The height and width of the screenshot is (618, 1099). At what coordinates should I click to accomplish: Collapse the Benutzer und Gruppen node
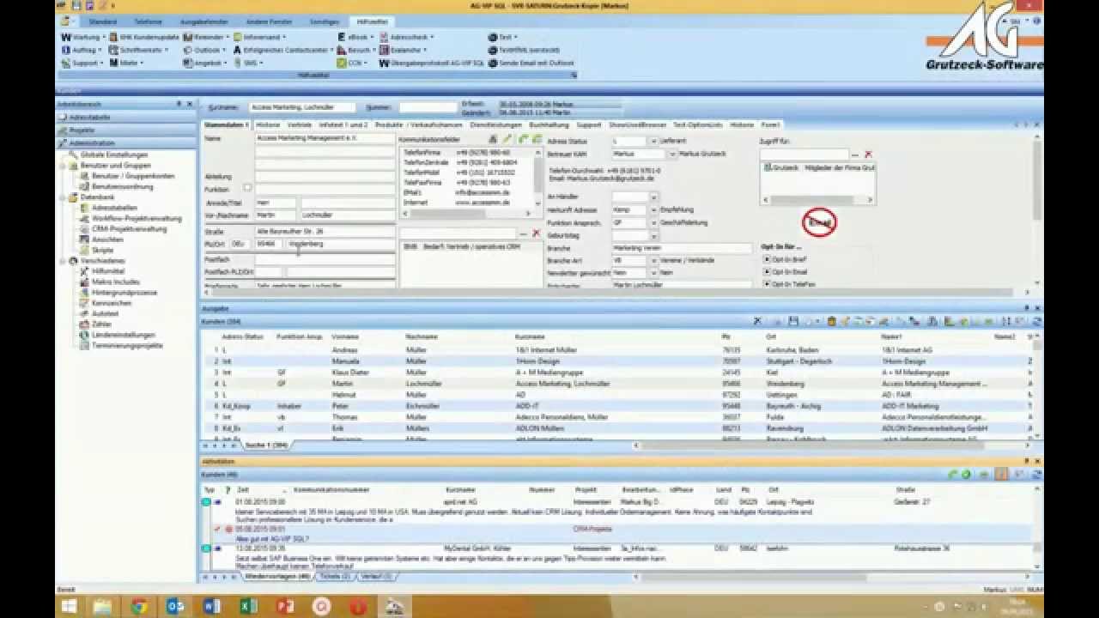tap(63, 166)
